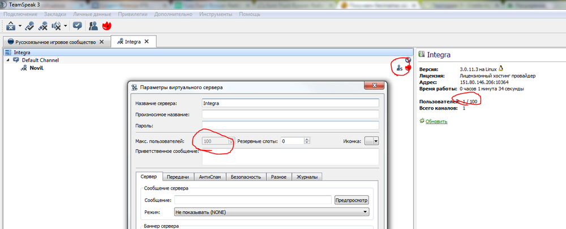The width and height of the screenshot is (566, 229).
Task: Switch to the Разное tab
Action: point(279,177)
